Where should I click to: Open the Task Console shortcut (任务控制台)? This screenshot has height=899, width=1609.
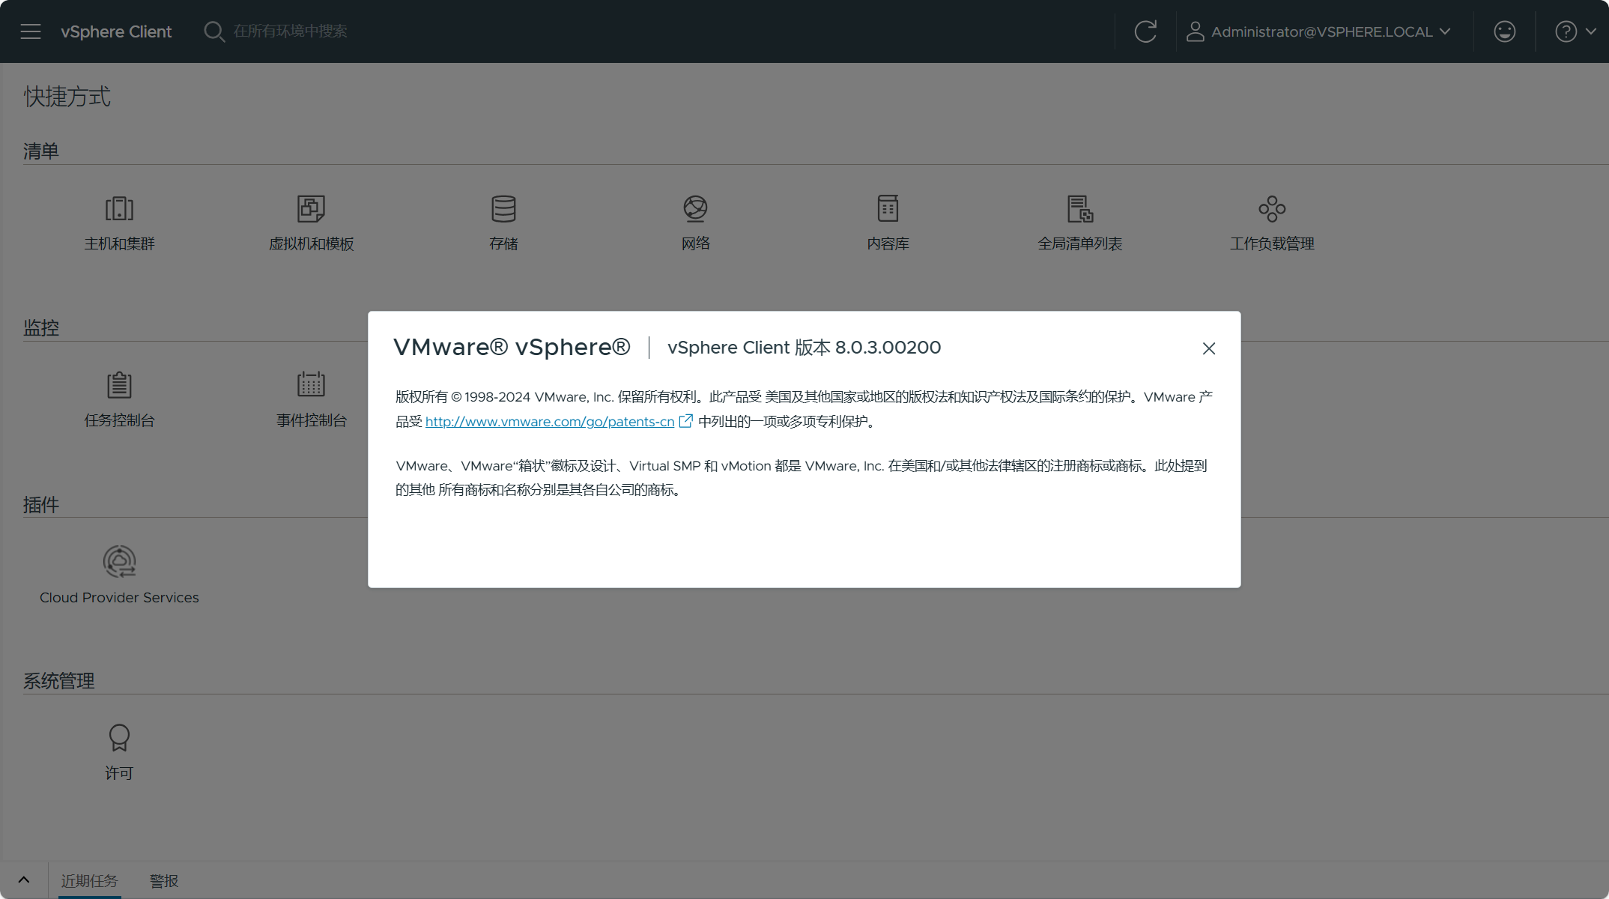[119, 400]
